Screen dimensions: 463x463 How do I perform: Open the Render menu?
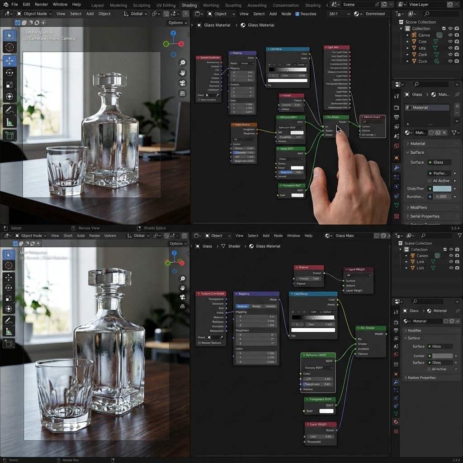coord(41,5)
